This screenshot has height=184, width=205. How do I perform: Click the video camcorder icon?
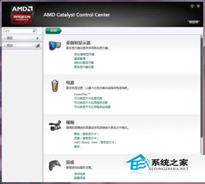coord(55,125)
